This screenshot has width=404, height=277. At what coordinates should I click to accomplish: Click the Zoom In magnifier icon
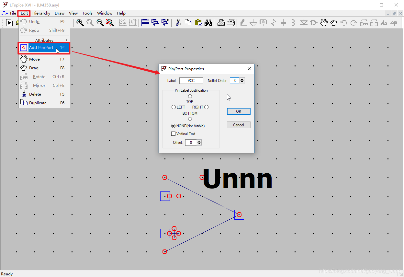(x=80, y=23)
